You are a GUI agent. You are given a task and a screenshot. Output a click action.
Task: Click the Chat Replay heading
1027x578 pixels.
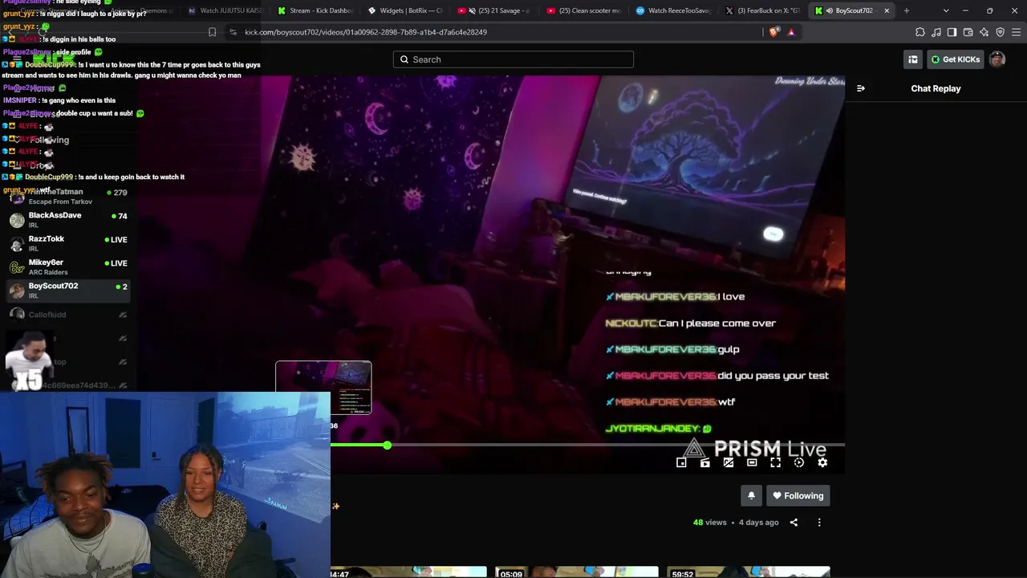click(936, 88)
